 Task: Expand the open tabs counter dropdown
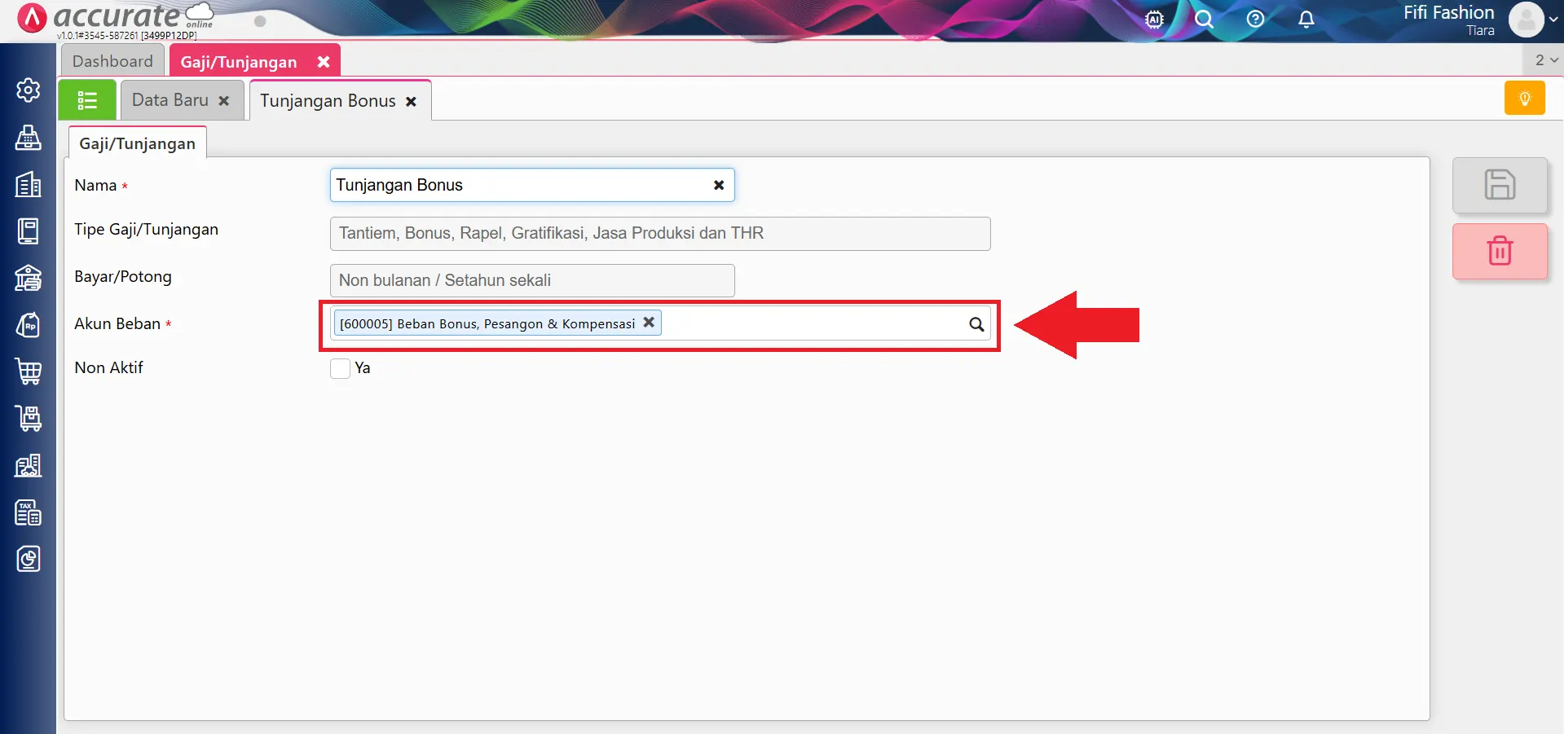click(x=1545, y=60)
